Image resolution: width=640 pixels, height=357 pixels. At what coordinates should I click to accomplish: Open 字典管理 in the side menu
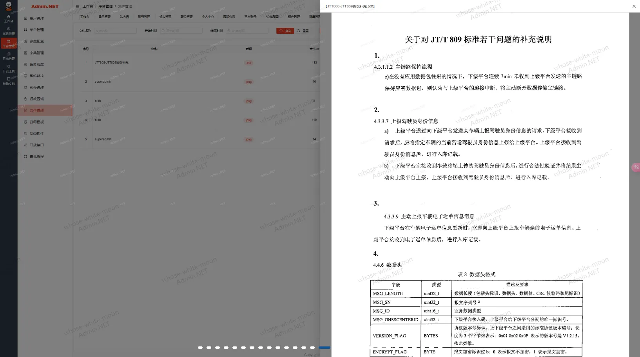(45, 53)
